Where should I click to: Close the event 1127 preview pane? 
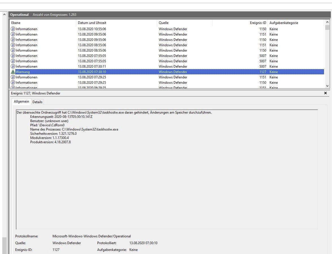(326, 93)
